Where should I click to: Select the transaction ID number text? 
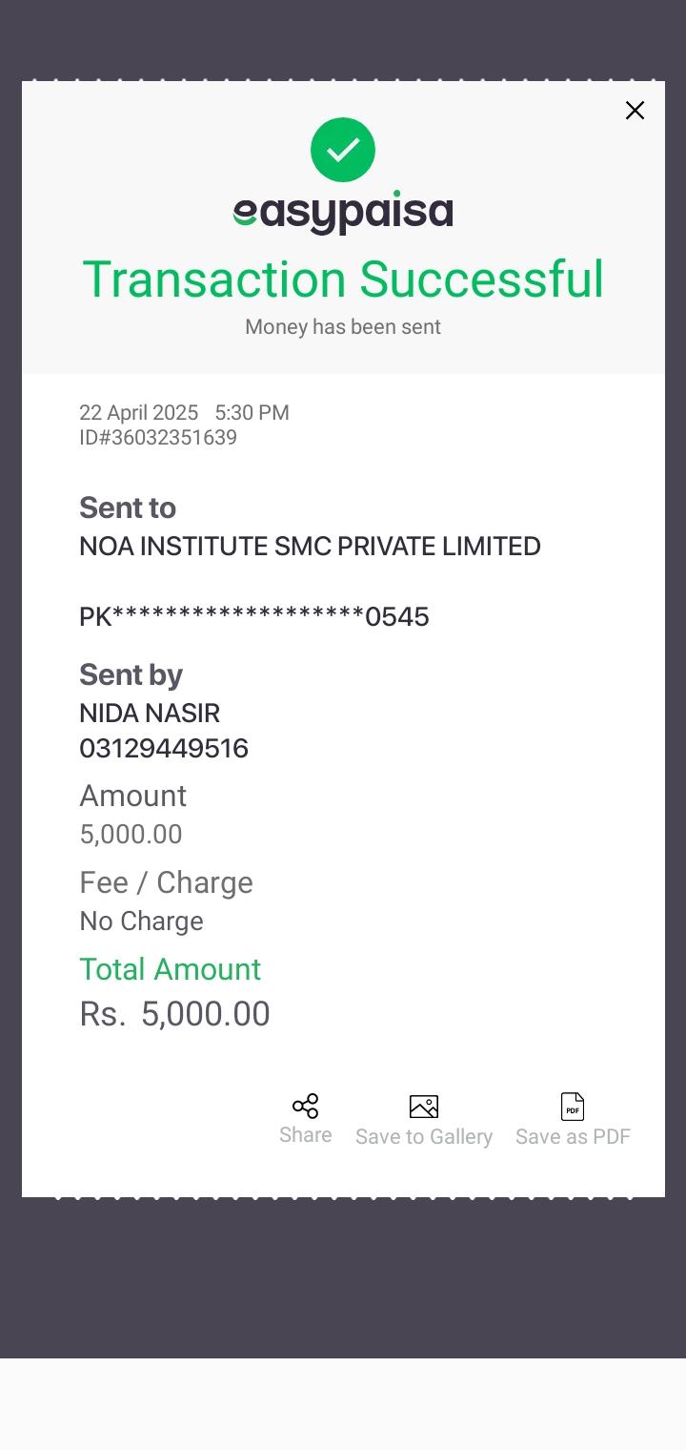158,438
